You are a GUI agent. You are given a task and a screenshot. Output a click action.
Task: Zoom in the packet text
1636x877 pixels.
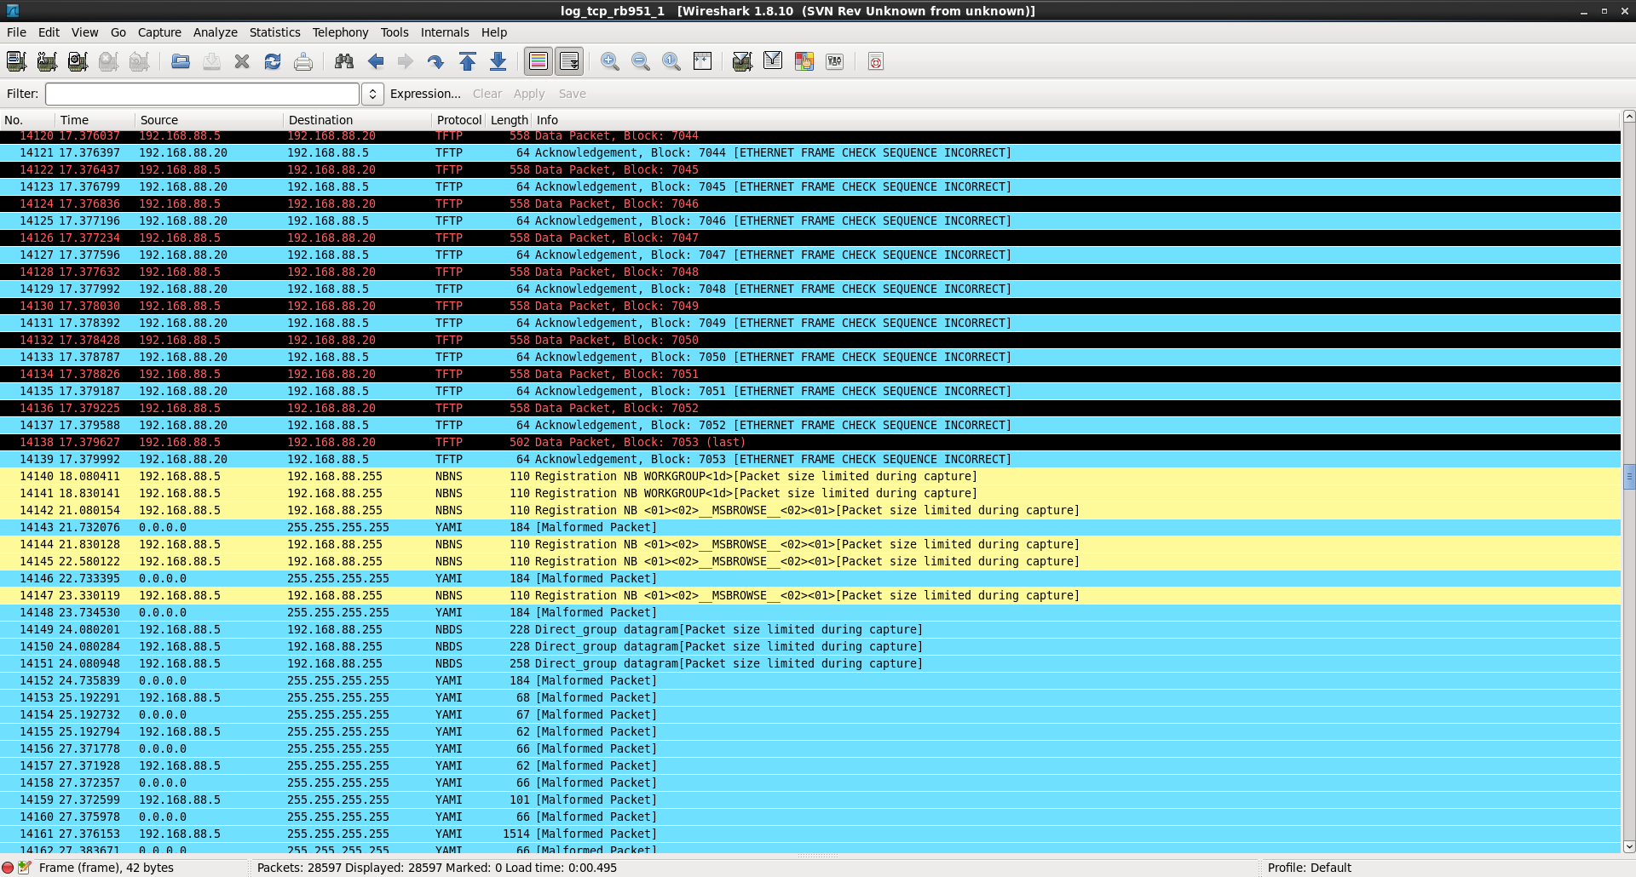click(610, 61)
